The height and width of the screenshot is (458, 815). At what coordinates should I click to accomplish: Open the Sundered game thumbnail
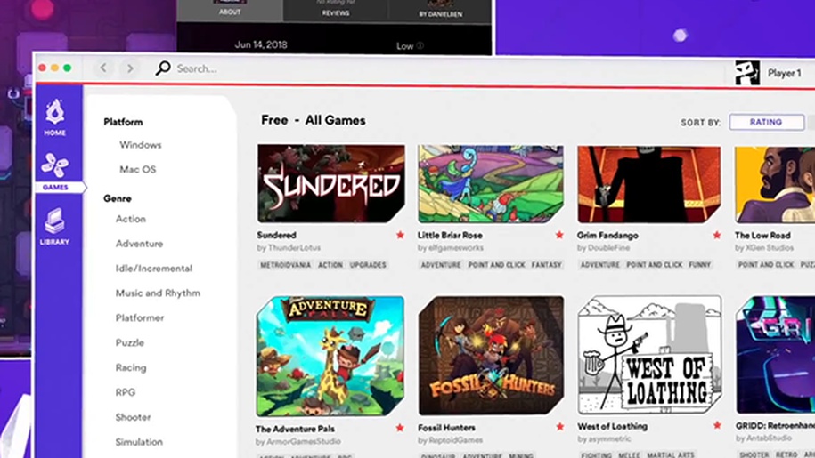(x=331, y=183)
